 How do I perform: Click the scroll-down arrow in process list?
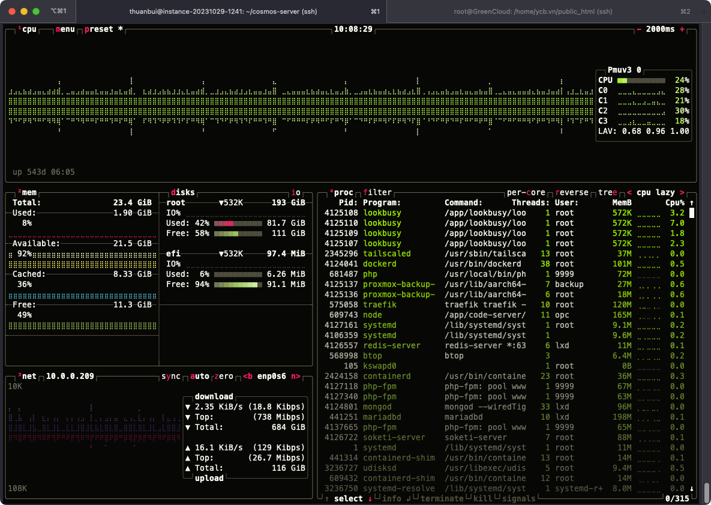[691, 488]
